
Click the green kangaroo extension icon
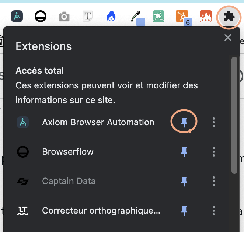click(x=158, y=16)
